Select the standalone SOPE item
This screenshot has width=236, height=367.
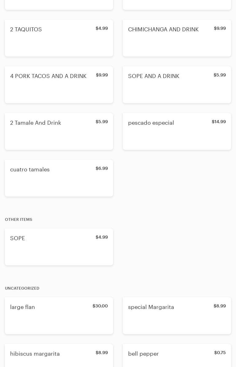click(59, 247)
